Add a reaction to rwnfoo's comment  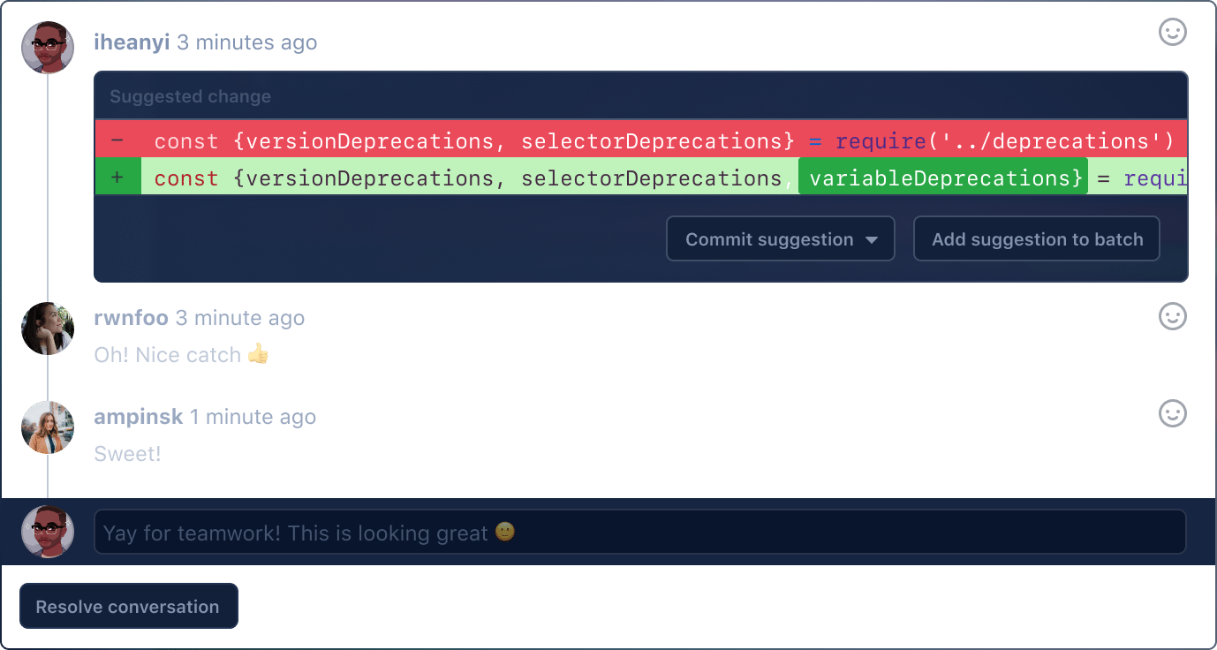[1172, 316]
